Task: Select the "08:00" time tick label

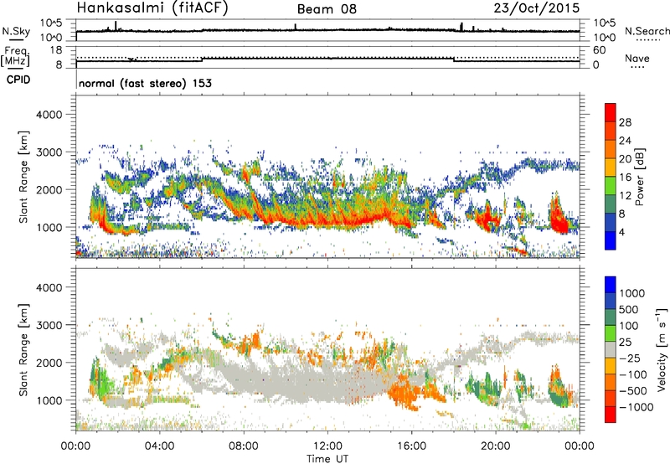Action: coord(244,446)
